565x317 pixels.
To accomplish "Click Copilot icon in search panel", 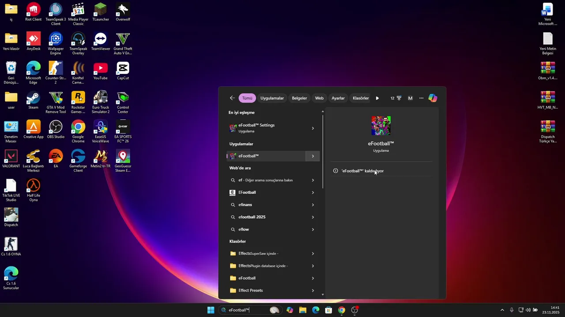I will coord(433,98).
